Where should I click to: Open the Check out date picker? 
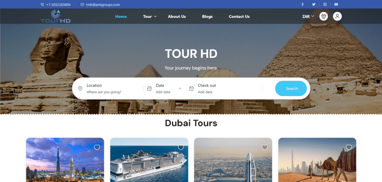click(207, 88)
